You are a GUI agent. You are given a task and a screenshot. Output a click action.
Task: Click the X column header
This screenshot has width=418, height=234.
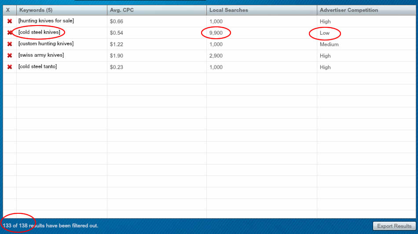tap(10, 10)
